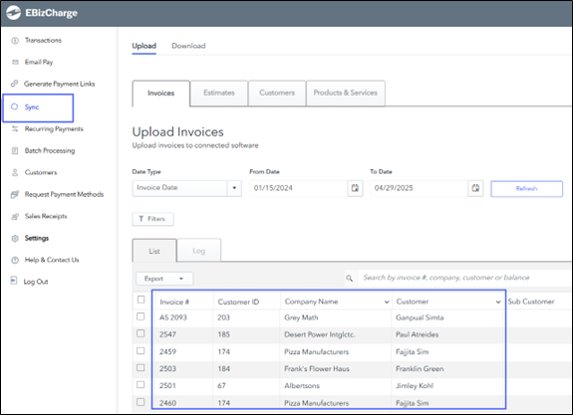Select the Recurring Payments arrows icon

click(x=15, y=128)
